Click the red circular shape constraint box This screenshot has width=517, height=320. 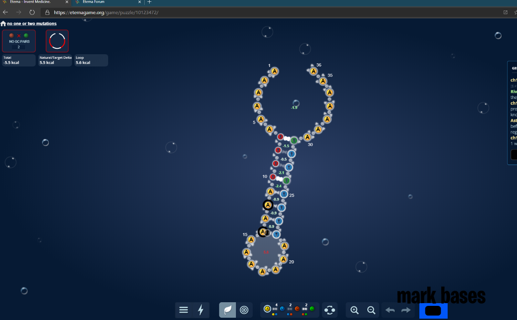pos(57,41)
